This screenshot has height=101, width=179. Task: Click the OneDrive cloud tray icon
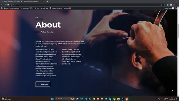(x=159, y=99)
